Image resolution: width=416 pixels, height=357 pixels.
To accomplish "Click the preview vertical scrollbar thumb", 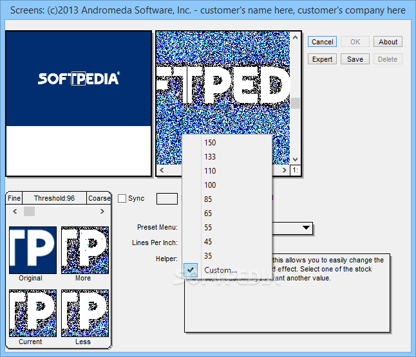I will pyautogui.click(x=296, y=104).
